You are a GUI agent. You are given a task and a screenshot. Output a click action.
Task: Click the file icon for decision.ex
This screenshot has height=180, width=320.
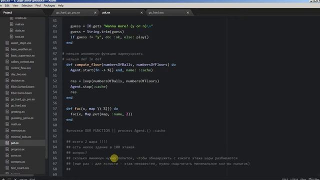point(7,80)
